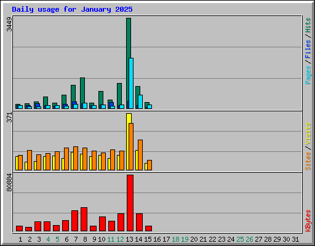315x246 pixels.
Task: Click the red KBytes bar for day 8
Action: pos(84,220)
